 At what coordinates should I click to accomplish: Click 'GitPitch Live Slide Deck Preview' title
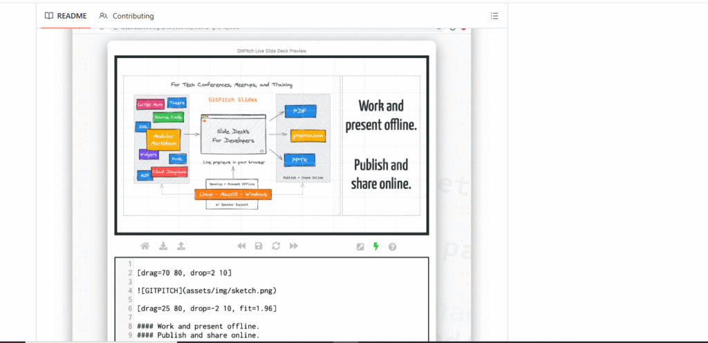271,51
